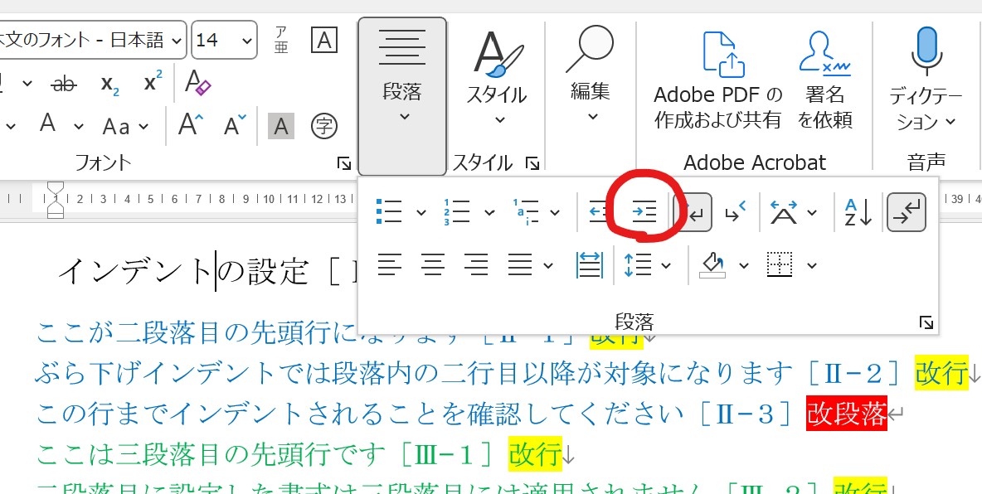Toggle character shading (gray A)
982x494 pixels.
[281, 126]
